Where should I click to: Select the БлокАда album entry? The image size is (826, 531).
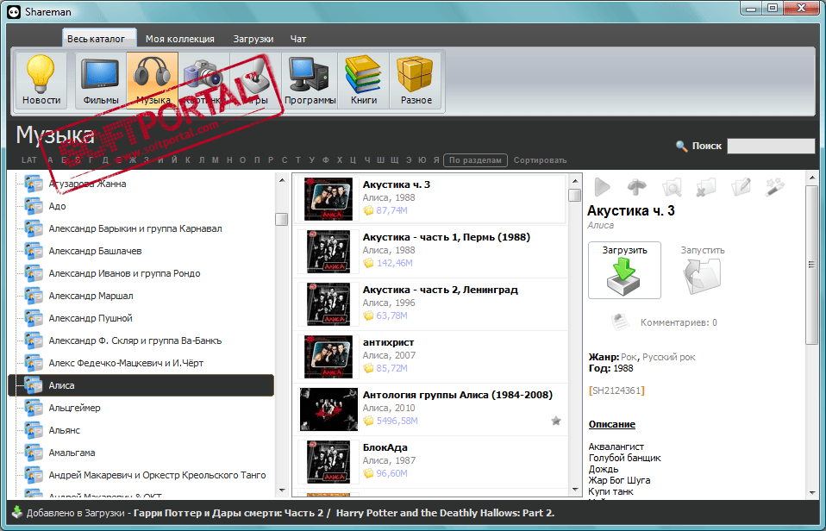pyautogui.click(x=430, y=462)
